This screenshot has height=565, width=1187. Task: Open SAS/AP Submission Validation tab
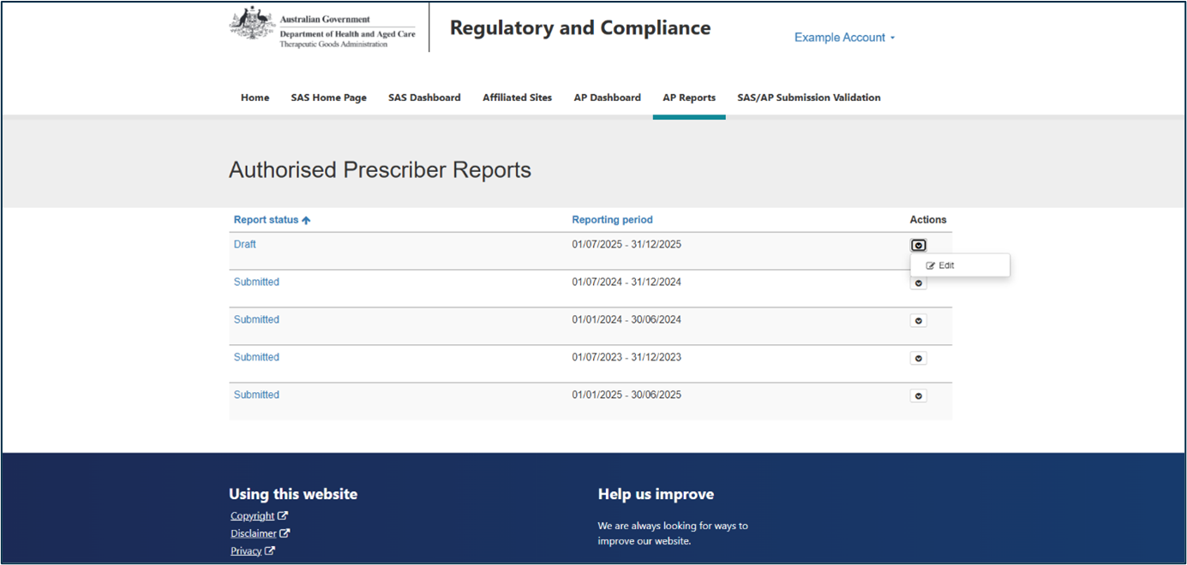click(808, 98)
